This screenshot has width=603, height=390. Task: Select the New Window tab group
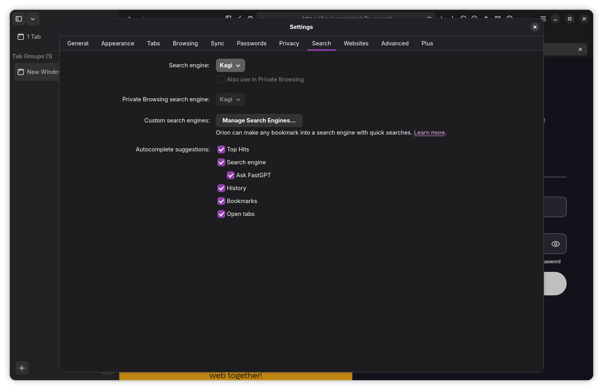coord(37,72)
